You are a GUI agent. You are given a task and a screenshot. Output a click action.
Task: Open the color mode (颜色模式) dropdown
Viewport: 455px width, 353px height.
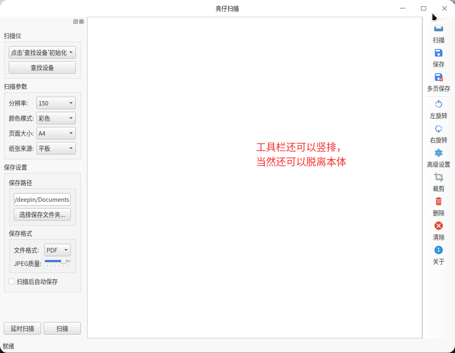click(x=56, y=119)
